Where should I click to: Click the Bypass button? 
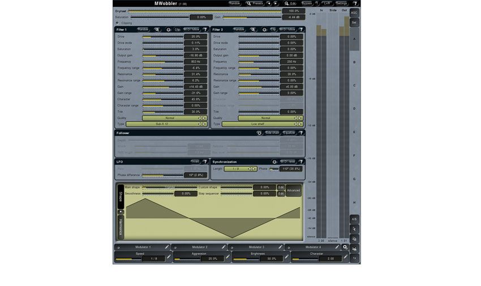point(307,3)
